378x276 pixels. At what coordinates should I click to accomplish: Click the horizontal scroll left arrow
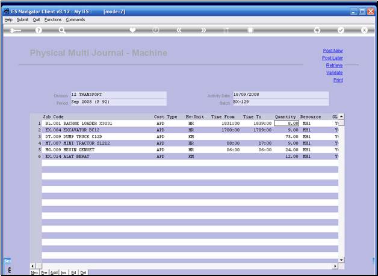click(33, 266)
